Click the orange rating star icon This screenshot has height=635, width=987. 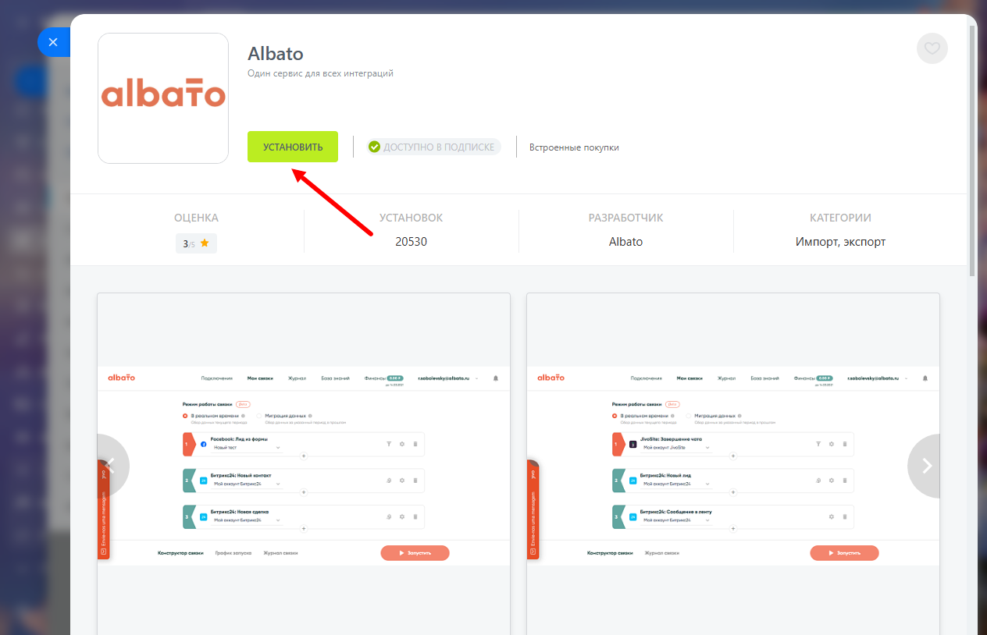coord(205,243)
